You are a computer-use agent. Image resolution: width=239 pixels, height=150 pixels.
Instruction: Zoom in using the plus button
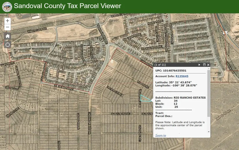click(8, 21)
